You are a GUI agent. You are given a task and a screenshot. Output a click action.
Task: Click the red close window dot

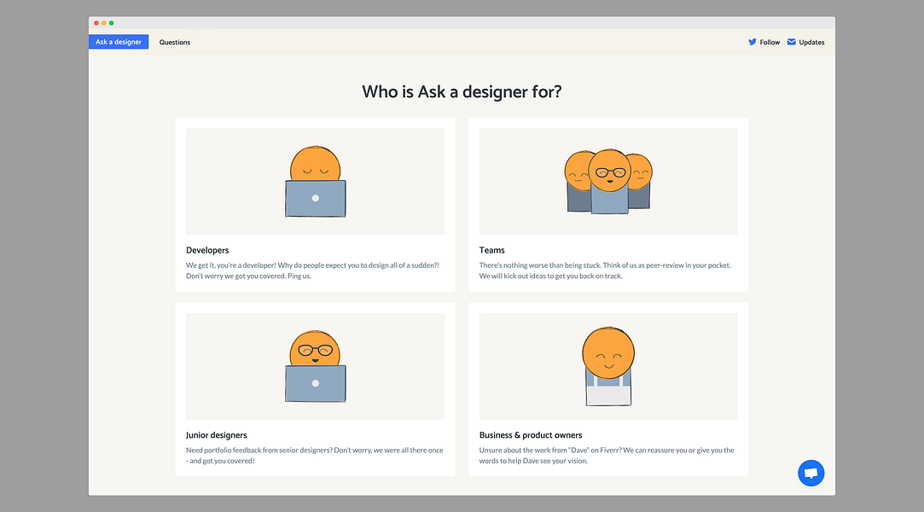tap(96, 23)
